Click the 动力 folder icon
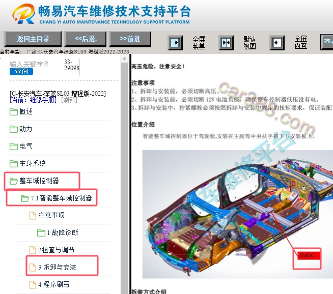The height and width of the screenshot is (294, 333). (14, 129)
